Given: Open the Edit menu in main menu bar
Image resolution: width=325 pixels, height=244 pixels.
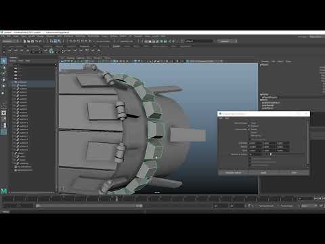Looking at the screenshot, I should pyautogui.click(x=9, y=36).
